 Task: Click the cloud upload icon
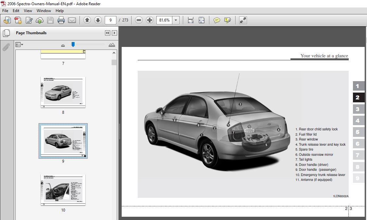[40, 20]
